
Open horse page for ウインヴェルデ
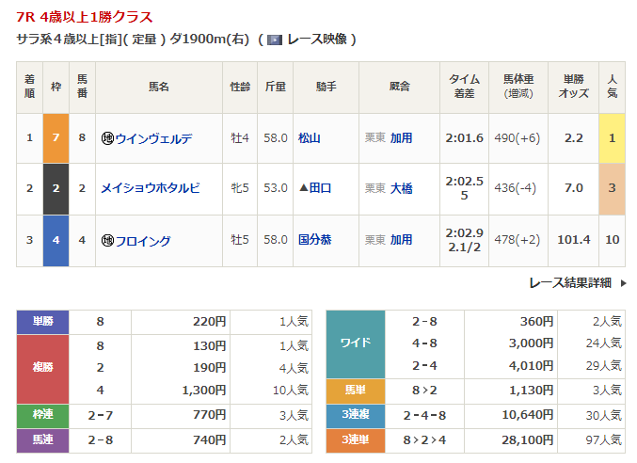[152, 138]
